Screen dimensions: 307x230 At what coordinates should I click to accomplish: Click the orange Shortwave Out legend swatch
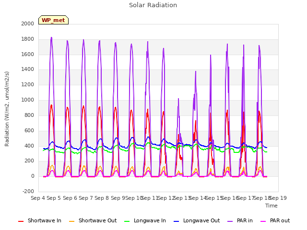tap(72, 221)
